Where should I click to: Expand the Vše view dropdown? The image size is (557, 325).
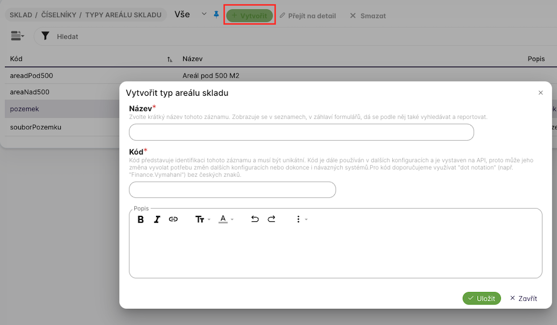tap(204, 14)
